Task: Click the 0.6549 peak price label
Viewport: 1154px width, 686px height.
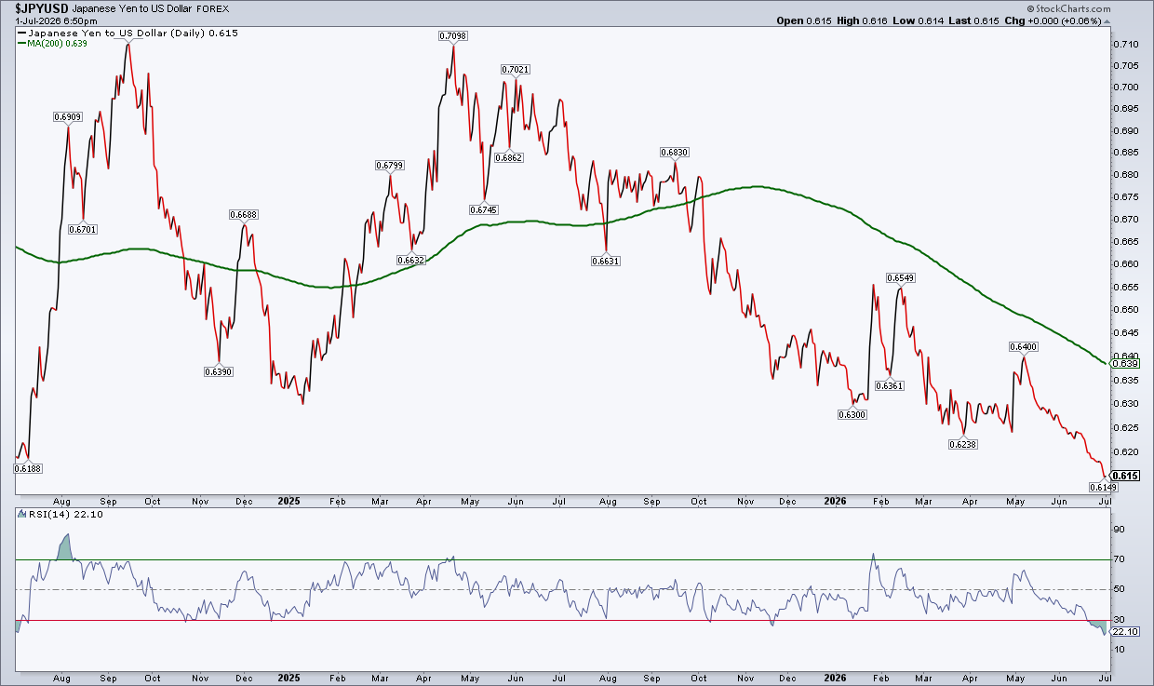Action: click(x=900, y=278)
